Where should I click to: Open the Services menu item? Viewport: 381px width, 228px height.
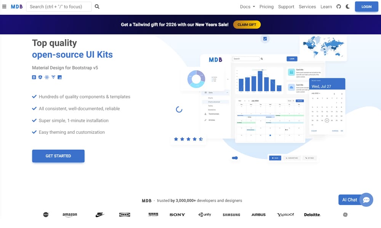[x=307, y=7]
